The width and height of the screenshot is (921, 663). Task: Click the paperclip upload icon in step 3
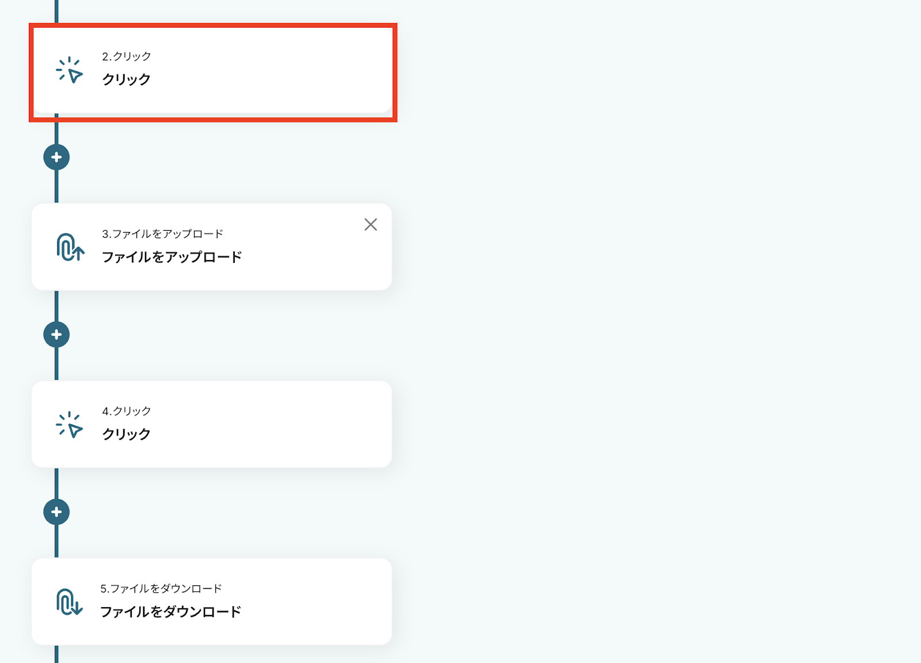click(x=70, y=247)
